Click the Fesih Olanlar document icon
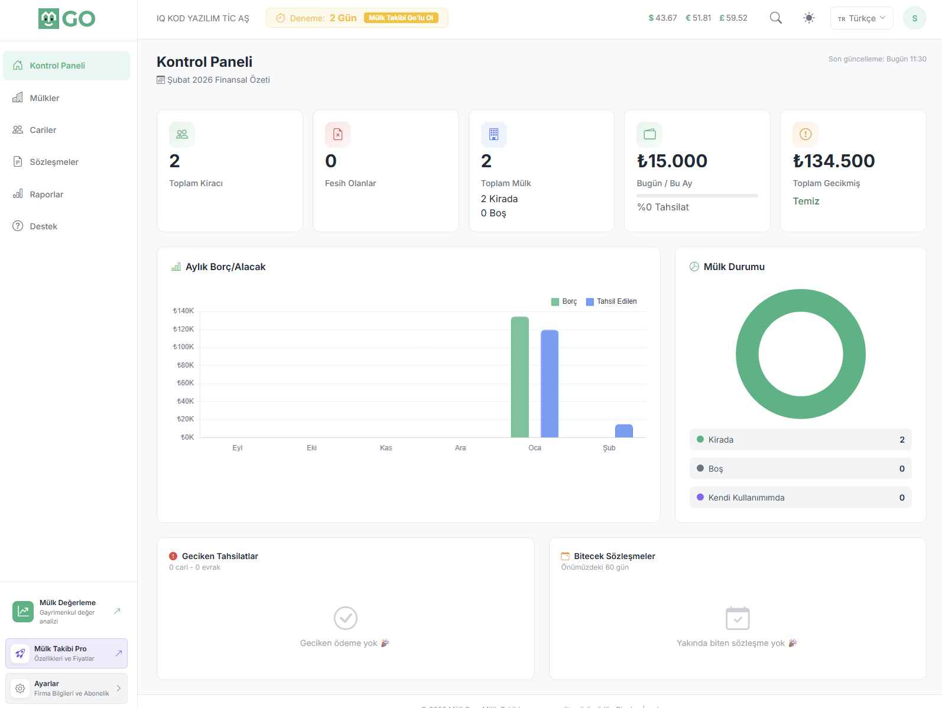This screenshot has width=942, height=708. [338, 134]
